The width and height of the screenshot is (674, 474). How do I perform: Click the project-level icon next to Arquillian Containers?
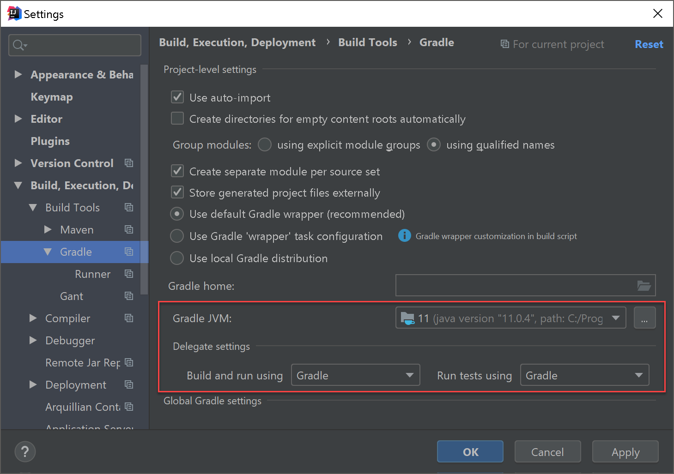[129, 407]
